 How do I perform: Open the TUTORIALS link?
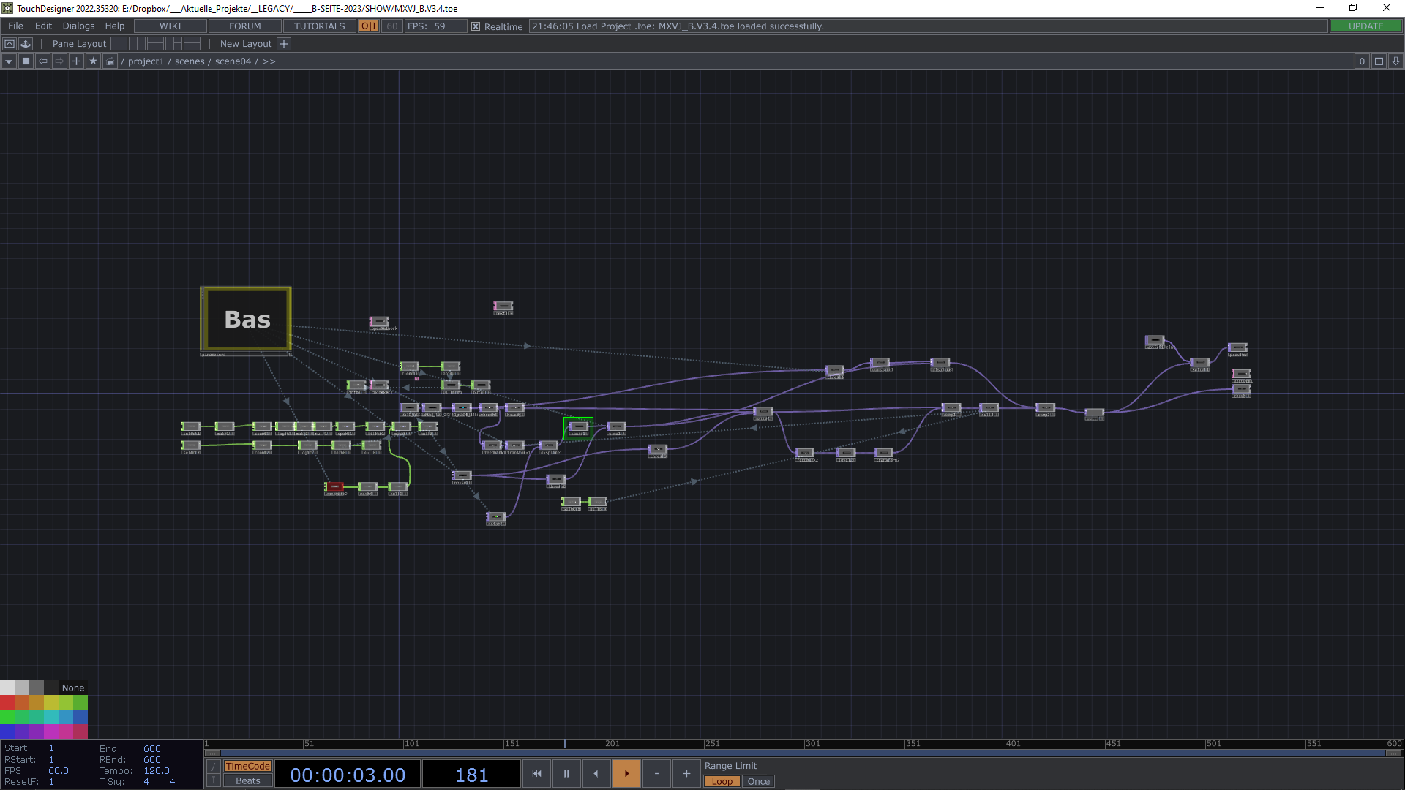pyautogui.click(x=319, y=26)
